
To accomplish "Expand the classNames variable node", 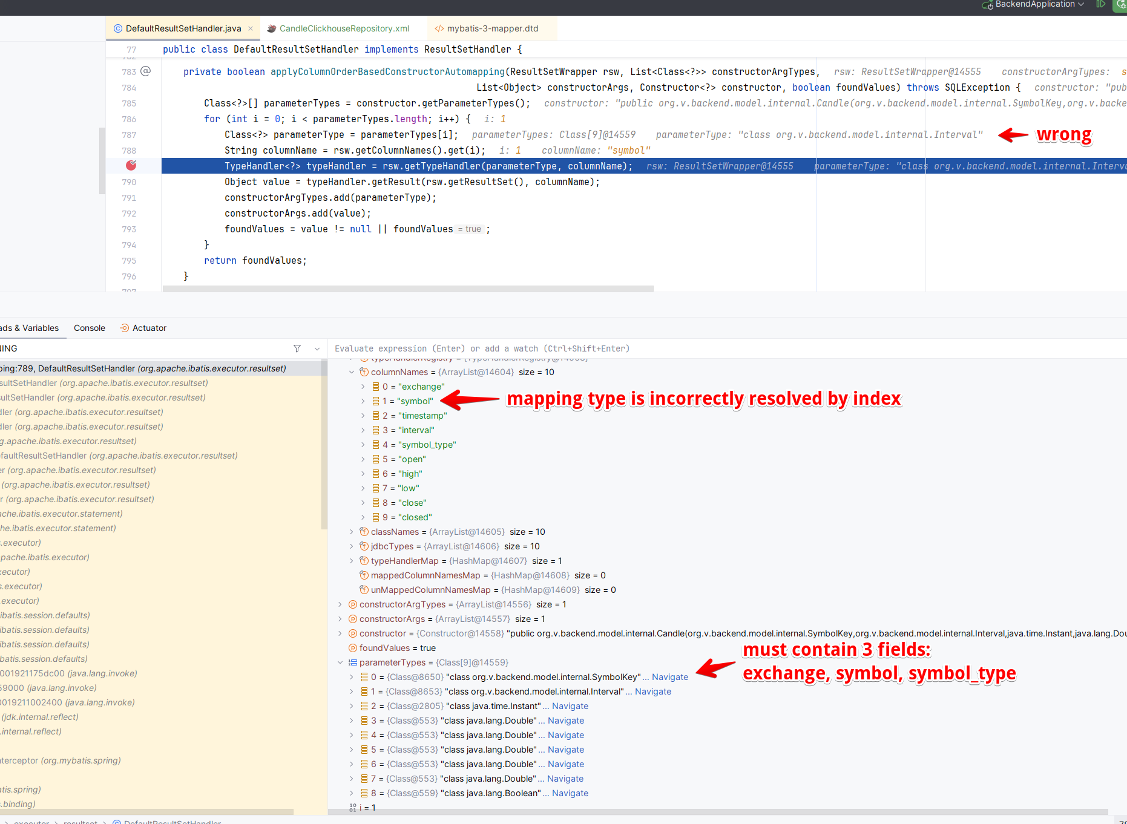I will (352, 532).
